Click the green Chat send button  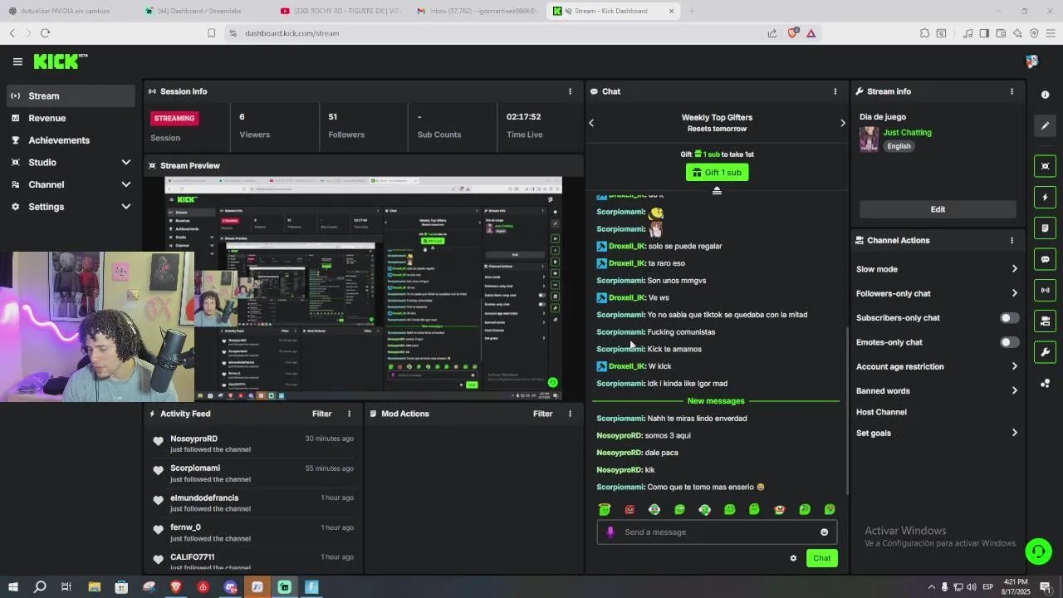pos(821,558)
